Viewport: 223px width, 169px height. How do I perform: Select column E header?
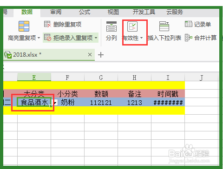coord(34,77)
